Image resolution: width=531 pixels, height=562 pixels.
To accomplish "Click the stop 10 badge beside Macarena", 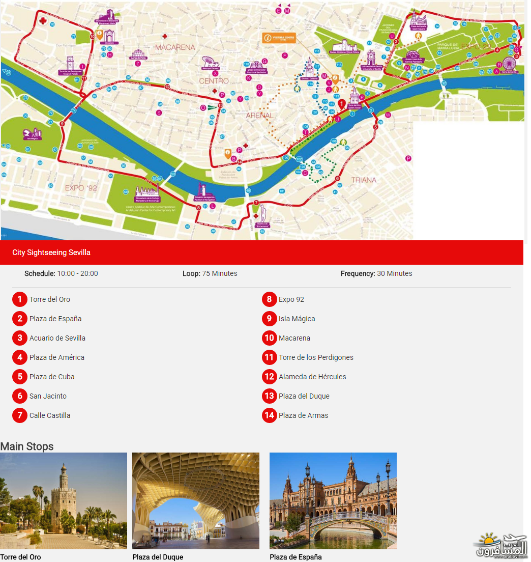I will [x=269, y=338].
